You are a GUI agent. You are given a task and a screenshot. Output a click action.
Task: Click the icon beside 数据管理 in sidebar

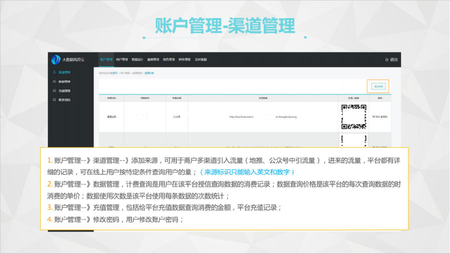[x=54, y=81]
